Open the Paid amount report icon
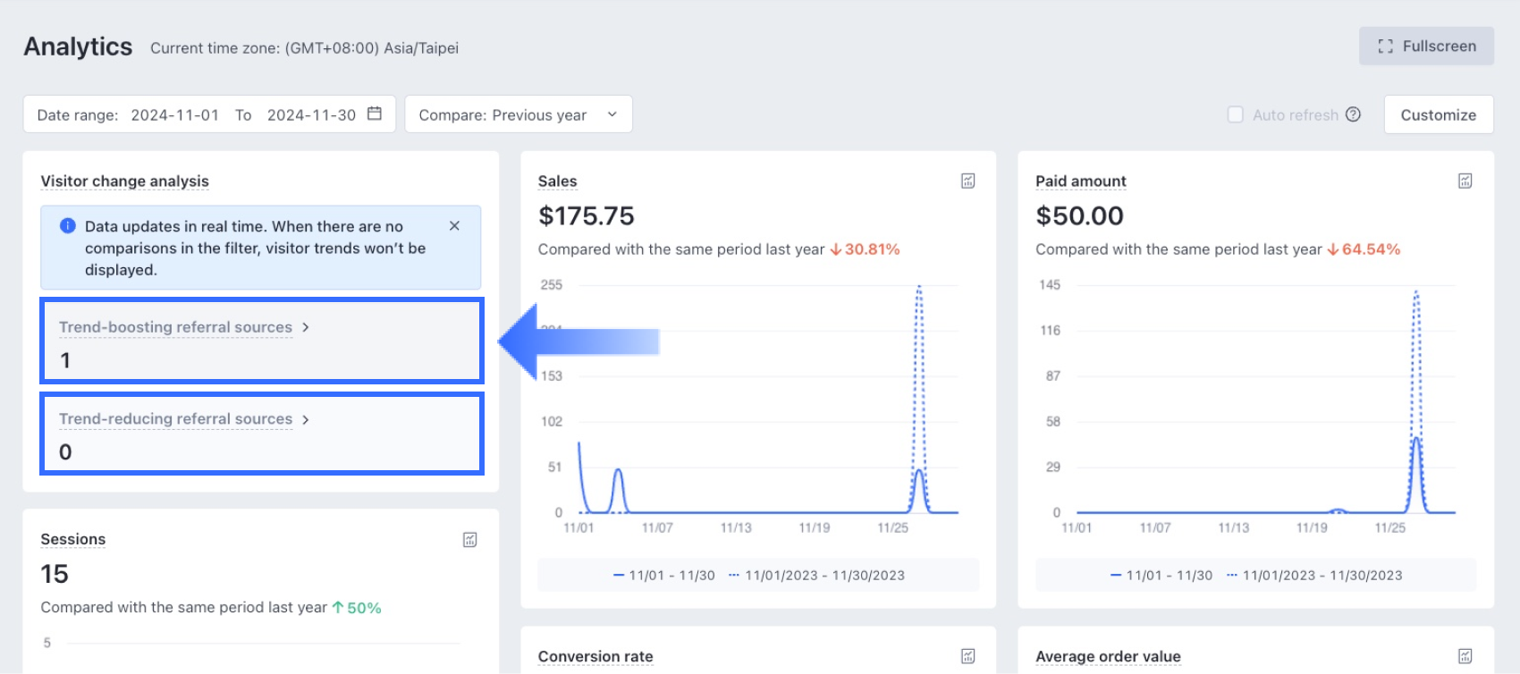This screenshot has height=674, width=1520. coord(1465,181)
